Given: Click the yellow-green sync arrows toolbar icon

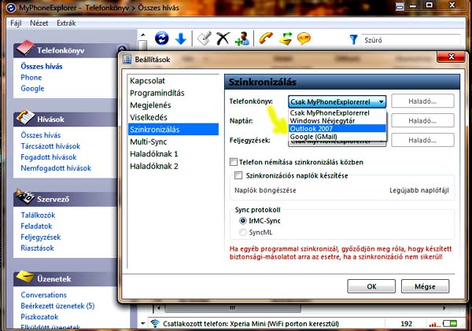Looking at the screenshot, I should [286, 39].
